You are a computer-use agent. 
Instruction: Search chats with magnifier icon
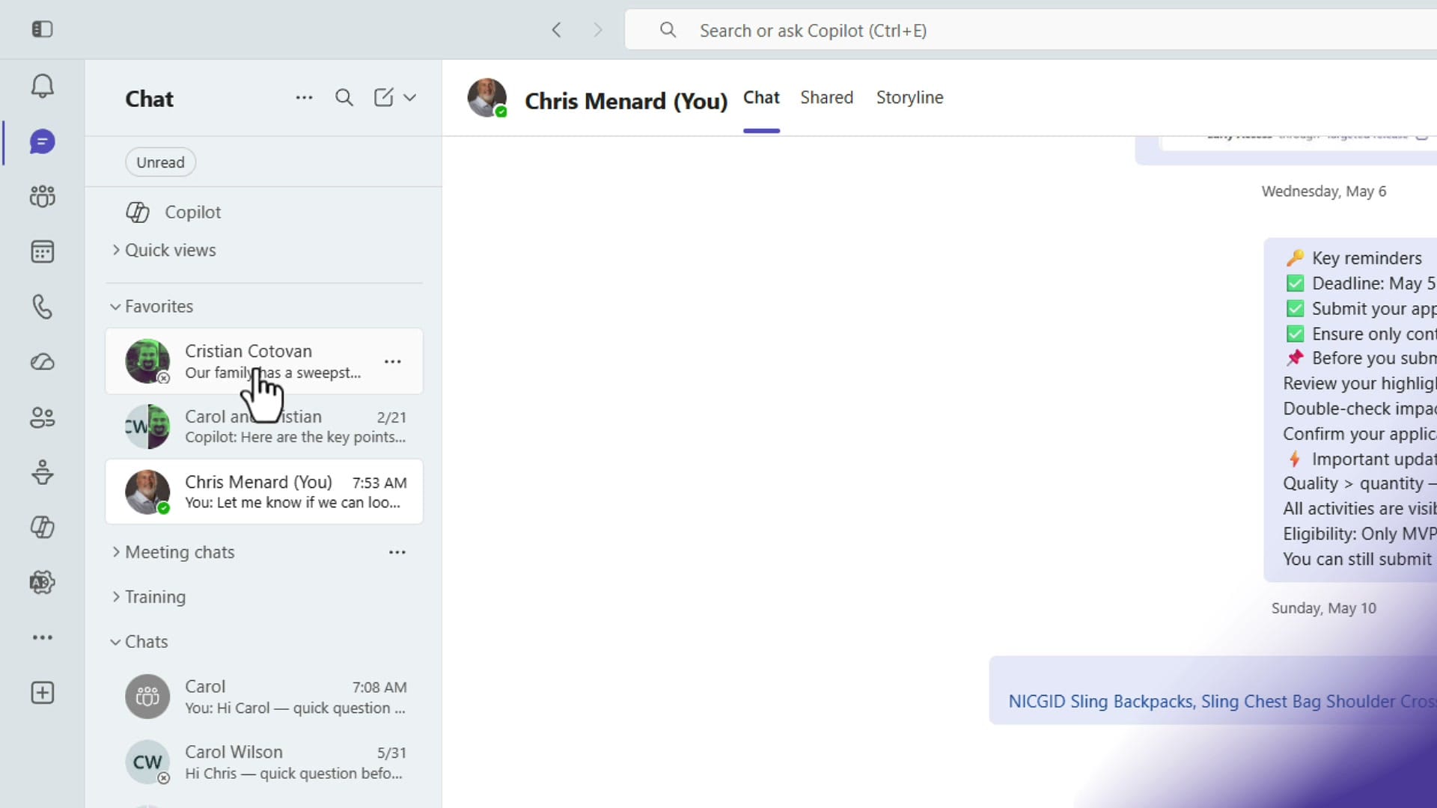(344, 98)
